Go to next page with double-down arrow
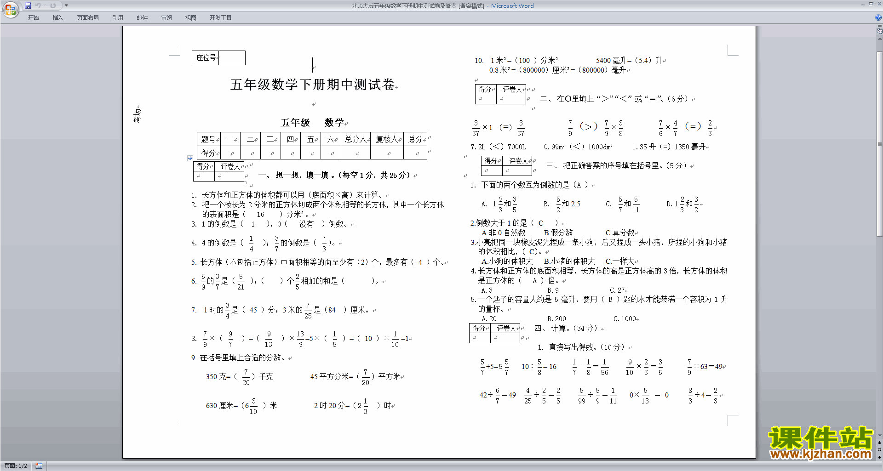The width and height of the screenshot is (883, 471). coord(880,457)
